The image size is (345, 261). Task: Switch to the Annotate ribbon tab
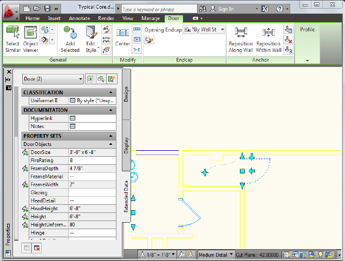(79, 18)
